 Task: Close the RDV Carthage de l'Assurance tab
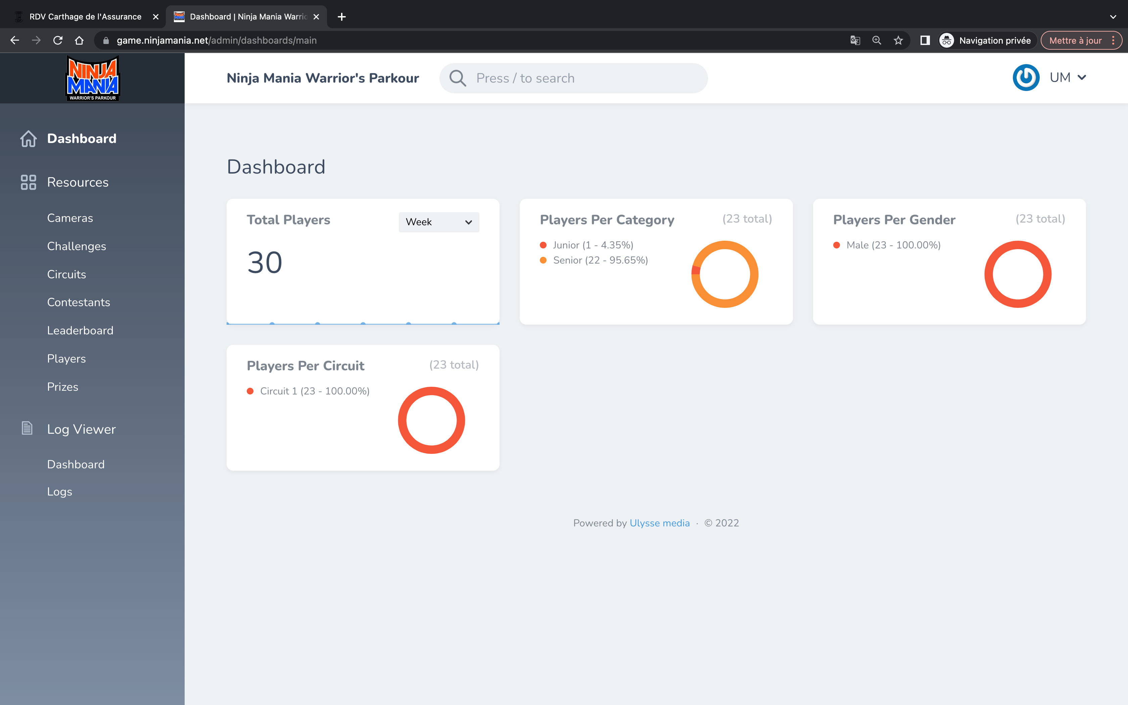156,17
